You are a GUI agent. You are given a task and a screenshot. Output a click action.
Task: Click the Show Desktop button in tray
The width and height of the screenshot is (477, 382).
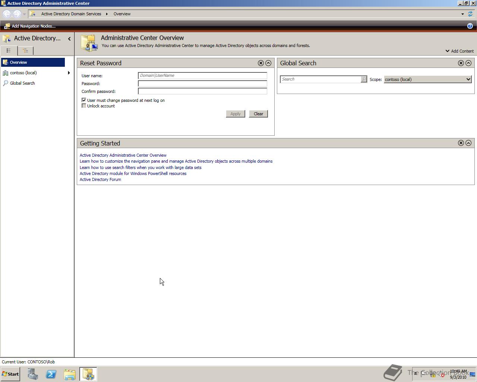coord(473,374)
